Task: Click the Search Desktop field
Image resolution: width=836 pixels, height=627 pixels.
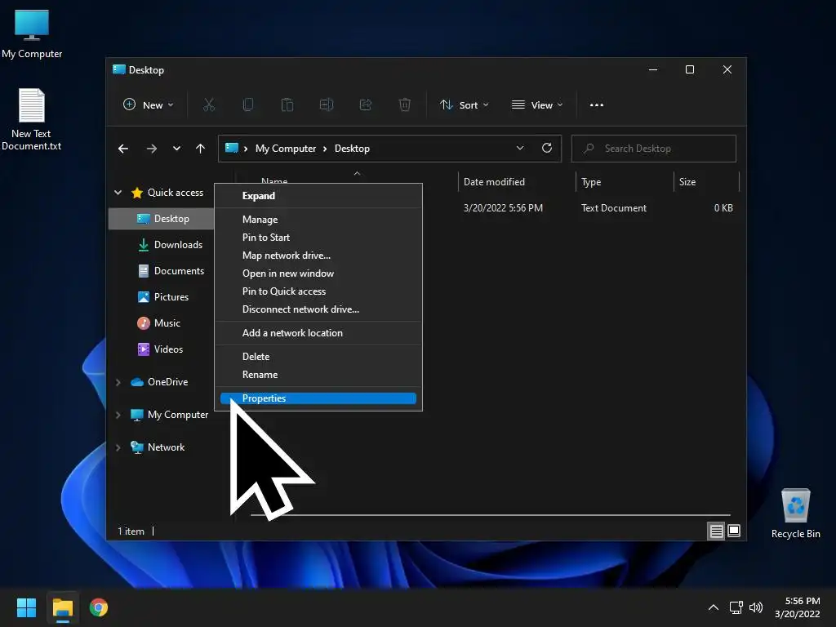Action: 654,149
